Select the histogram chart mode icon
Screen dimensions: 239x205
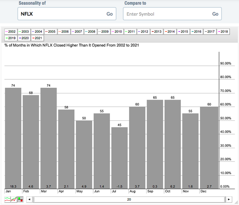(20, 199)
